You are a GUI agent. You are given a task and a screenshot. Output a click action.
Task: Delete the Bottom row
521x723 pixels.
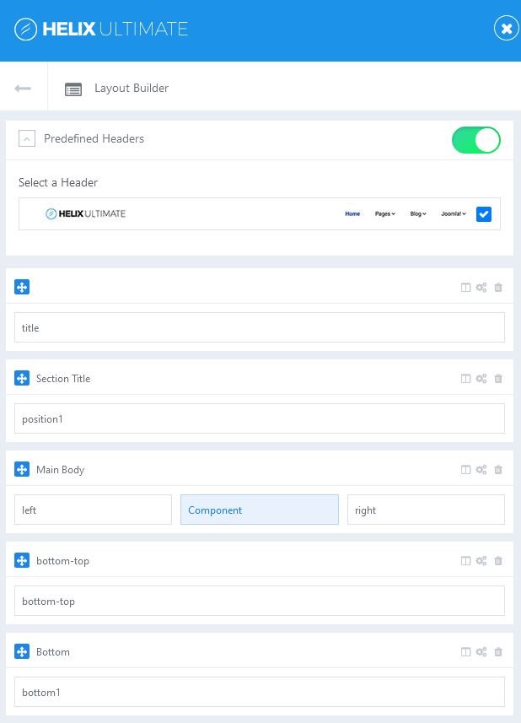pyautogui.click(x=498, y=652)
